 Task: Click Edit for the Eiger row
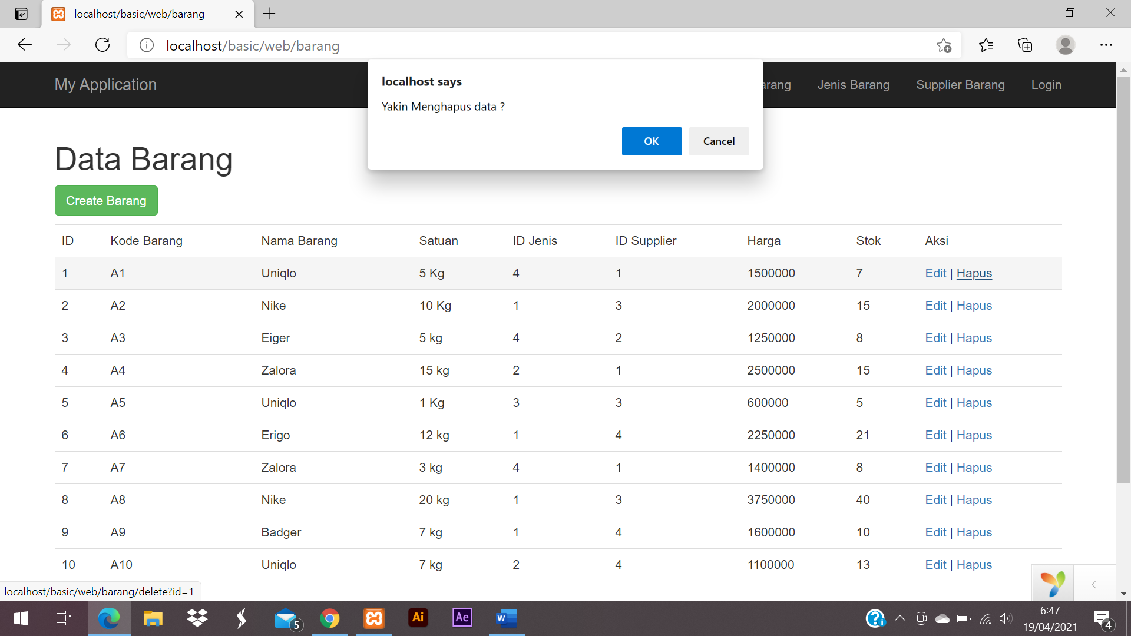tap(935, 338)
